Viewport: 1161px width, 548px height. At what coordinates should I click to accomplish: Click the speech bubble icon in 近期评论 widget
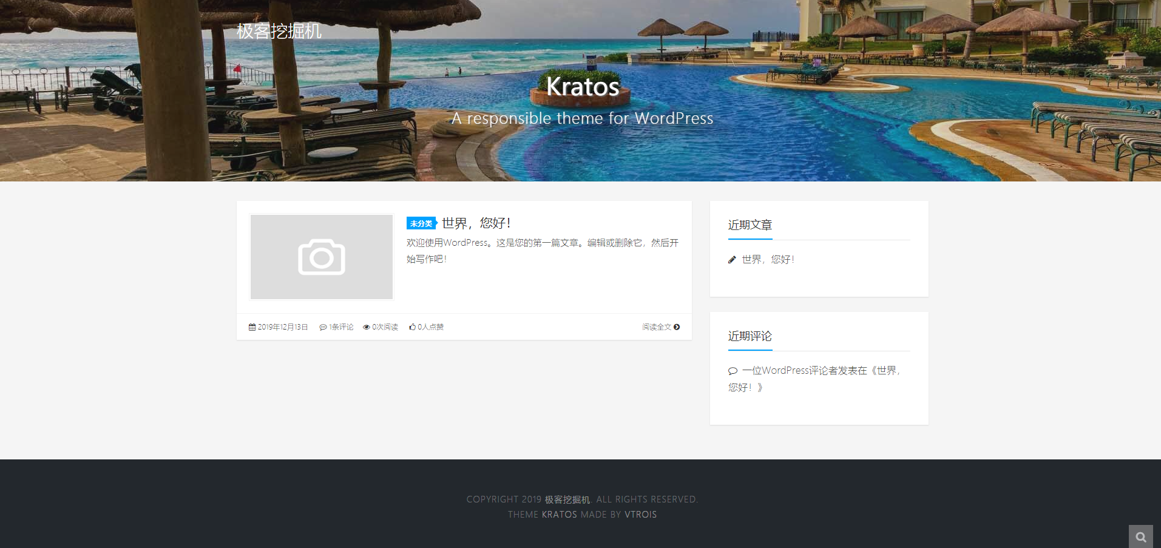[x=733, y=371]
